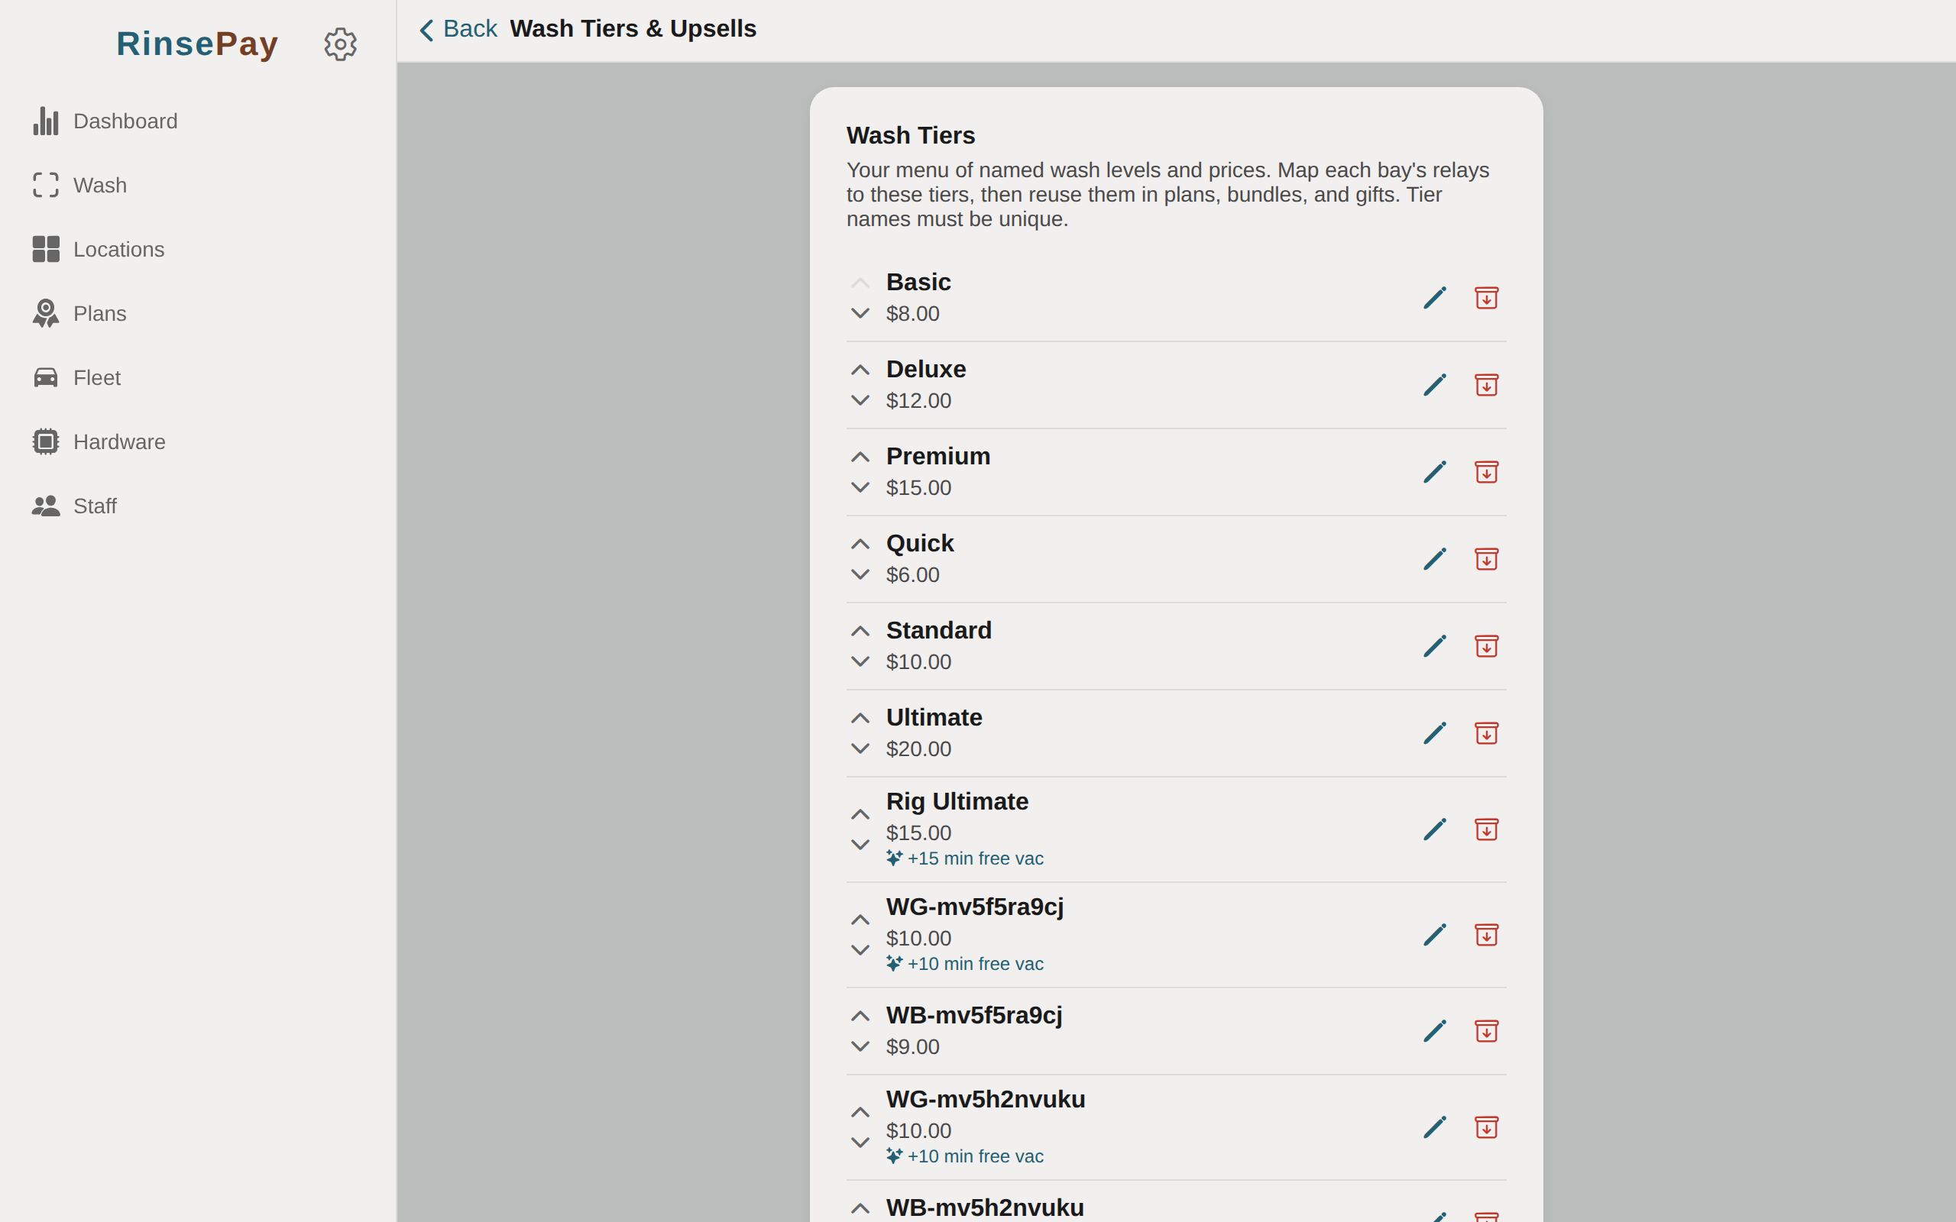Archive the Quick wash tier
Screen dimensions: 1956x1222
tap(1486, 559)
